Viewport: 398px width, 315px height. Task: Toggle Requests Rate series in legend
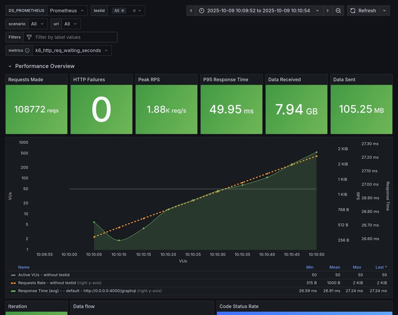(47, 283)
